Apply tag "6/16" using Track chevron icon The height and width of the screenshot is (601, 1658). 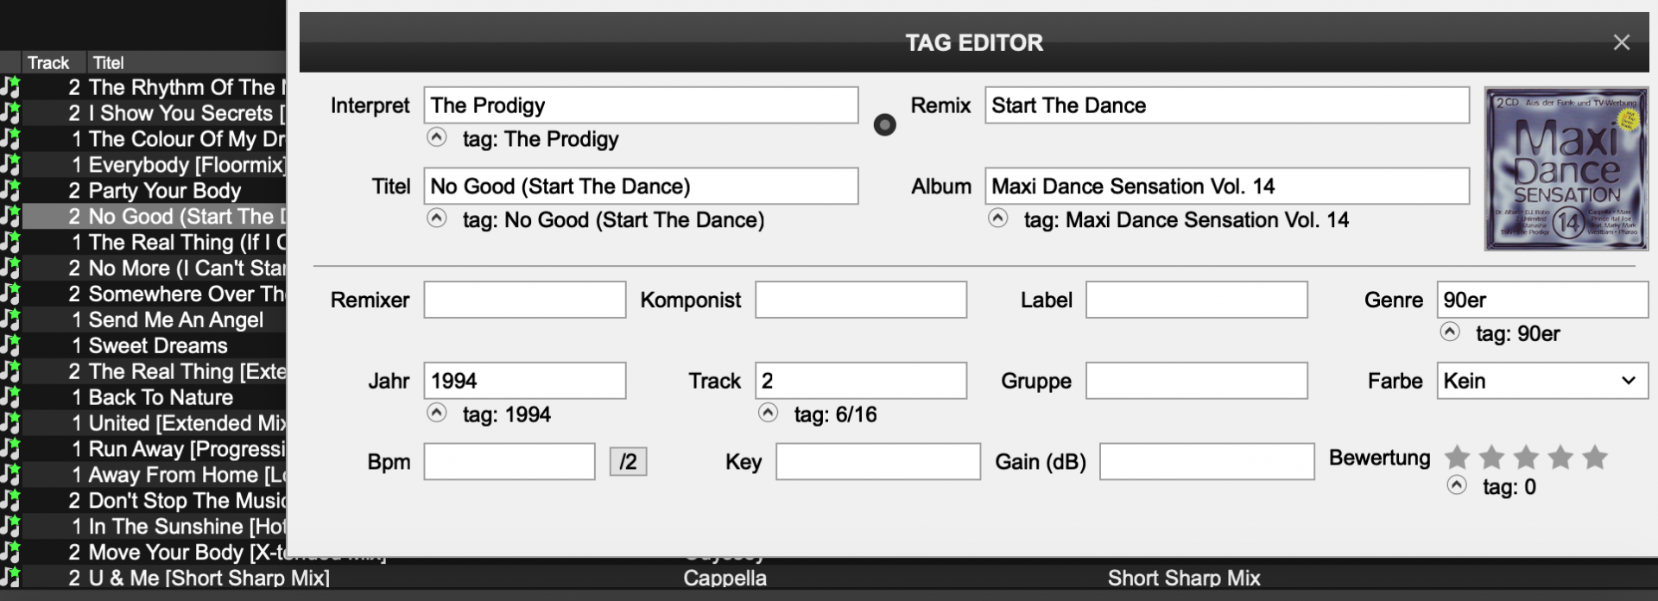tap(768, 412)
